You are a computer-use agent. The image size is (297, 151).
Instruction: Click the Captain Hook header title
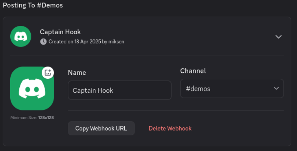click(60, 32)
